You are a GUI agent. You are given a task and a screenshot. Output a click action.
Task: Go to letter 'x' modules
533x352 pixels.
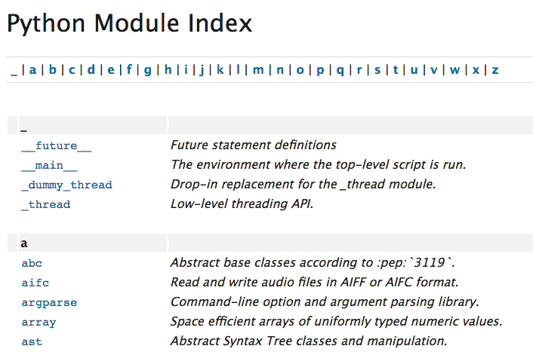pyautogui.click(x=476, y=70)
